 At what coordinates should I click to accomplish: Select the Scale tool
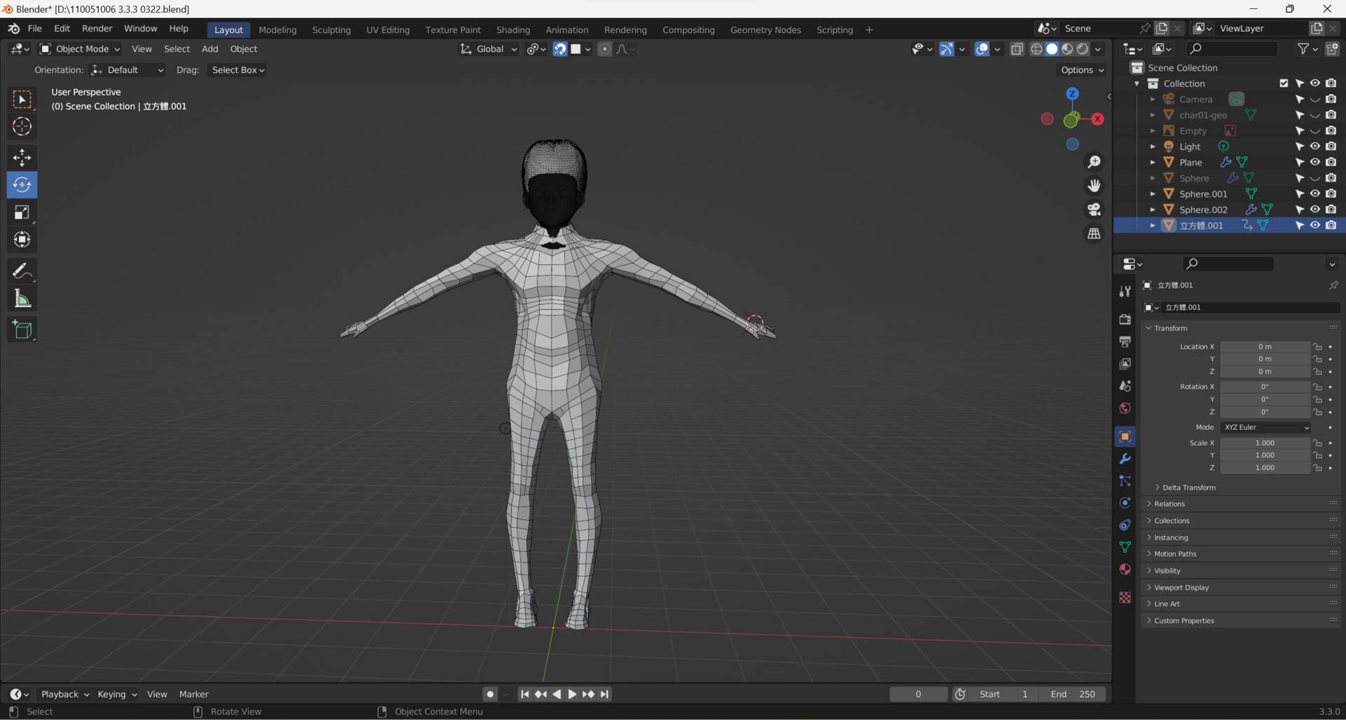tap(22, 212)
